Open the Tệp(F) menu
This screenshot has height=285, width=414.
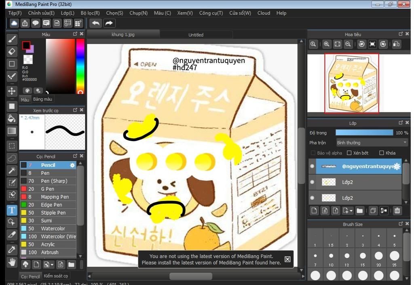point(15,13)
